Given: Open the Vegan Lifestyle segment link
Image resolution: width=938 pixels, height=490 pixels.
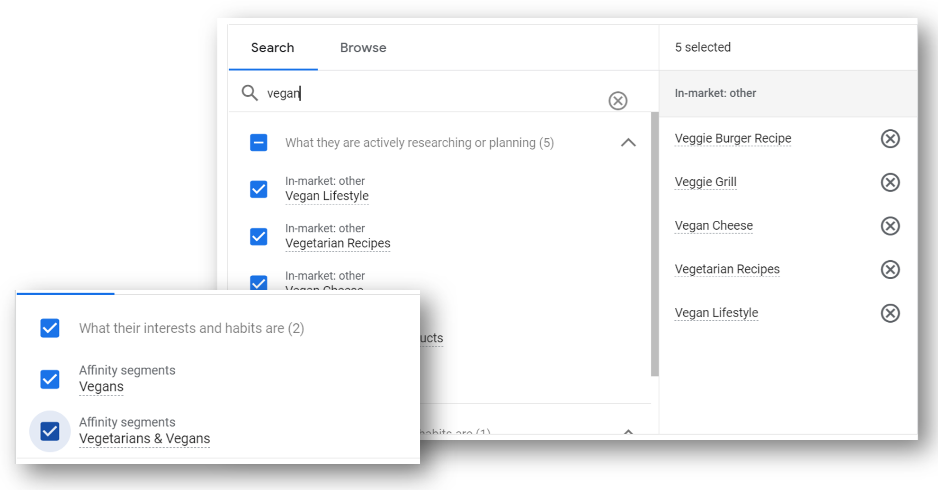Looking at the screenshot, I should coord(327,196).
